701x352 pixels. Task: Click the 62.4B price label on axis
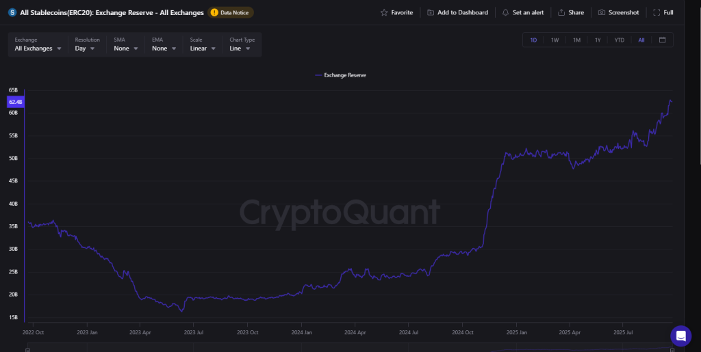tap(15, 102)
